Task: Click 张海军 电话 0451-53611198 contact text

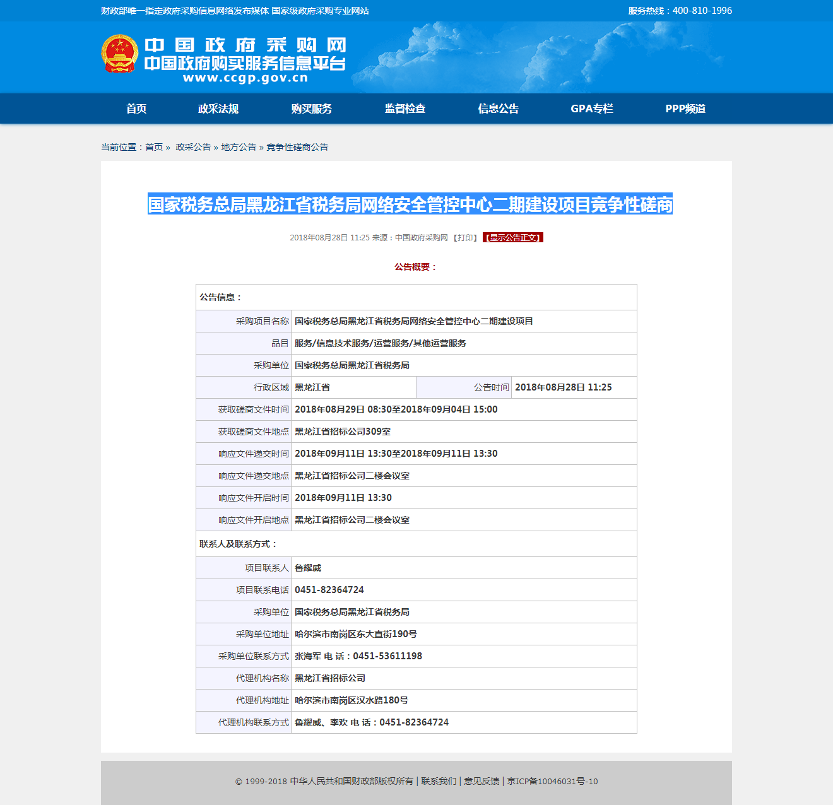Action: [358, 656]
